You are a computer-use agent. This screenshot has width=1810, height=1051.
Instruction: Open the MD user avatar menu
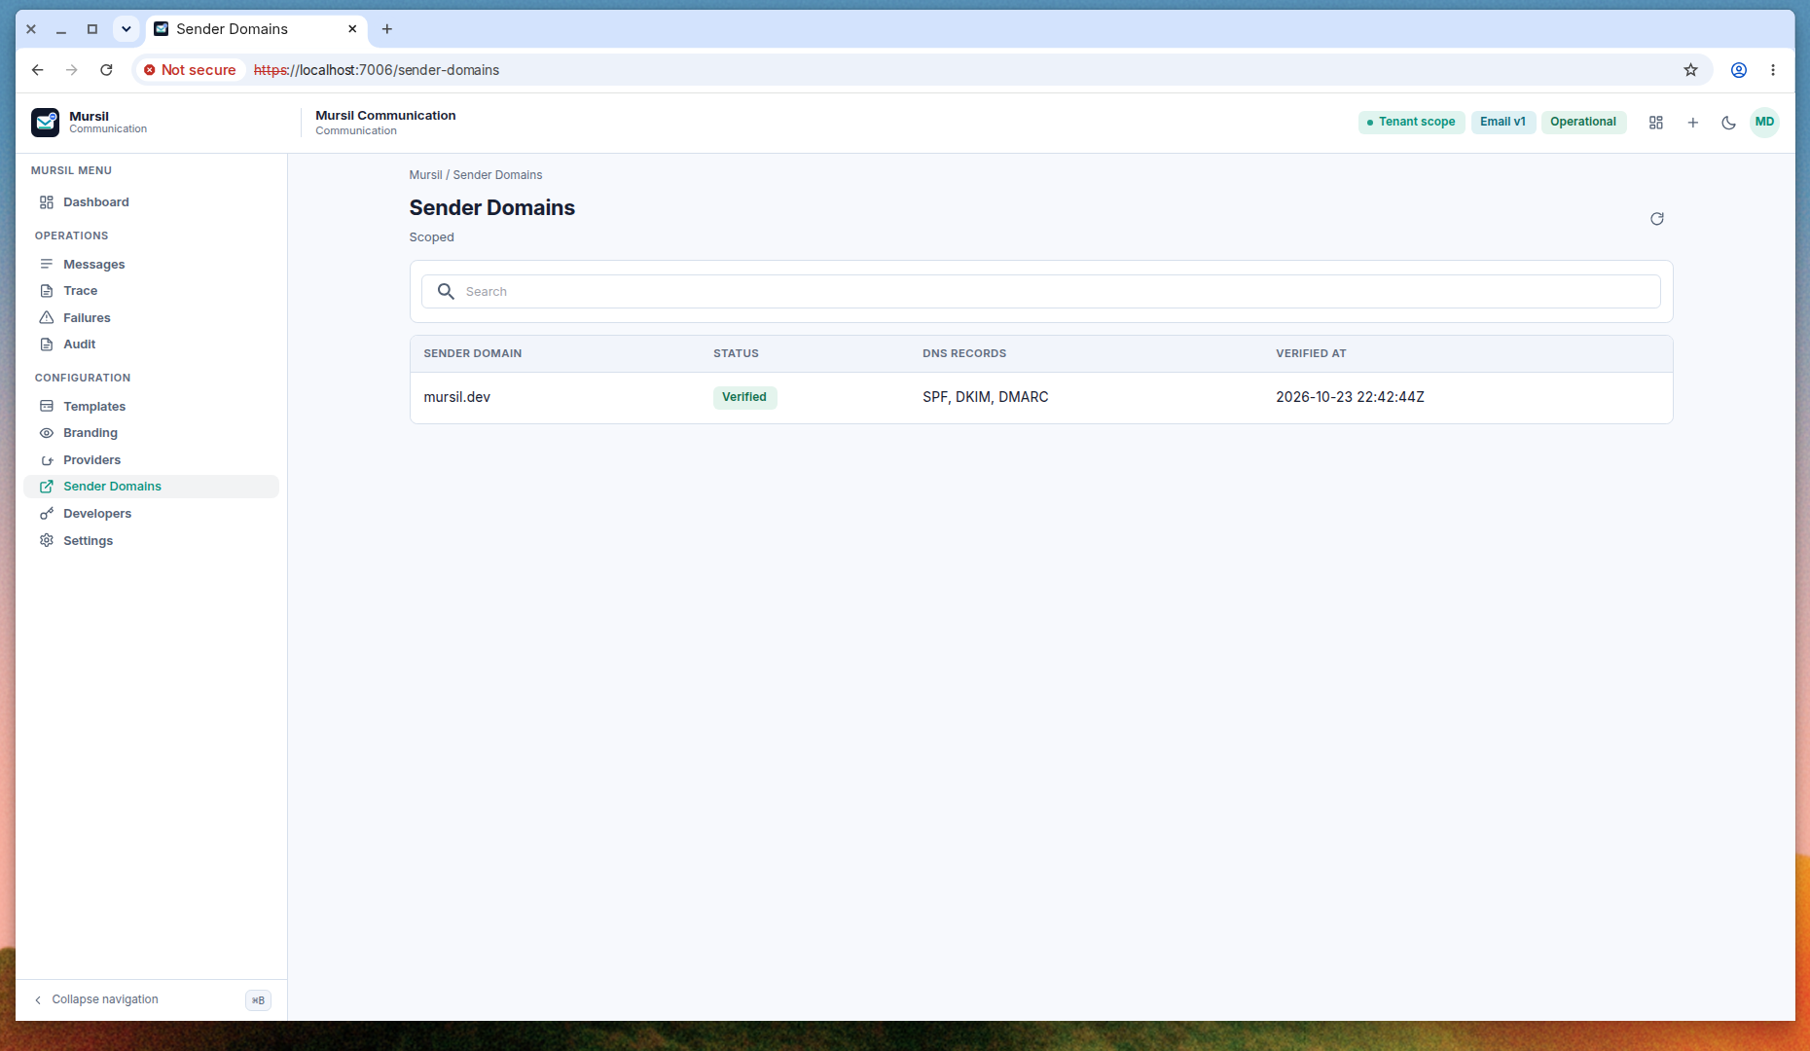click(1765, 123)
